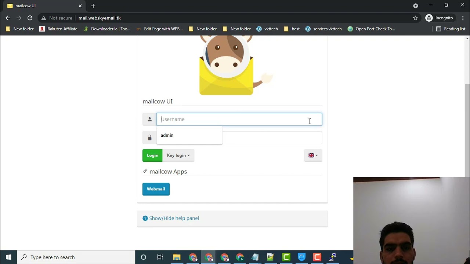Click the Not secure warning icon
Screen dimensions: 470x264
(44, 18)
